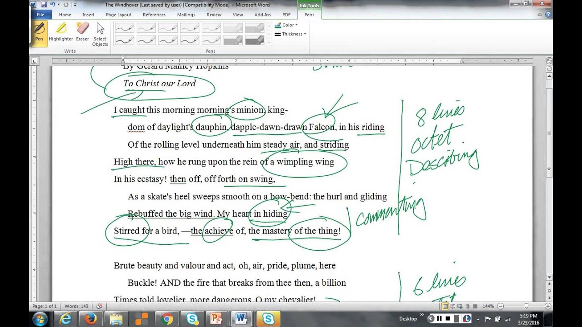Go to the Page Layout tab
This screenshot has height=327, width=582.
(119, 15)
